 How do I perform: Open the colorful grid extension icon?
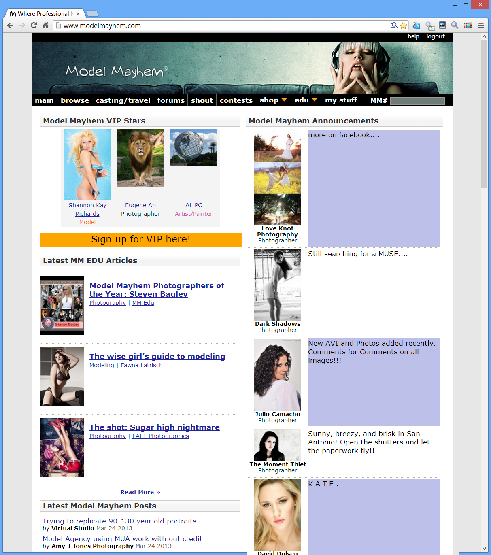468,25
